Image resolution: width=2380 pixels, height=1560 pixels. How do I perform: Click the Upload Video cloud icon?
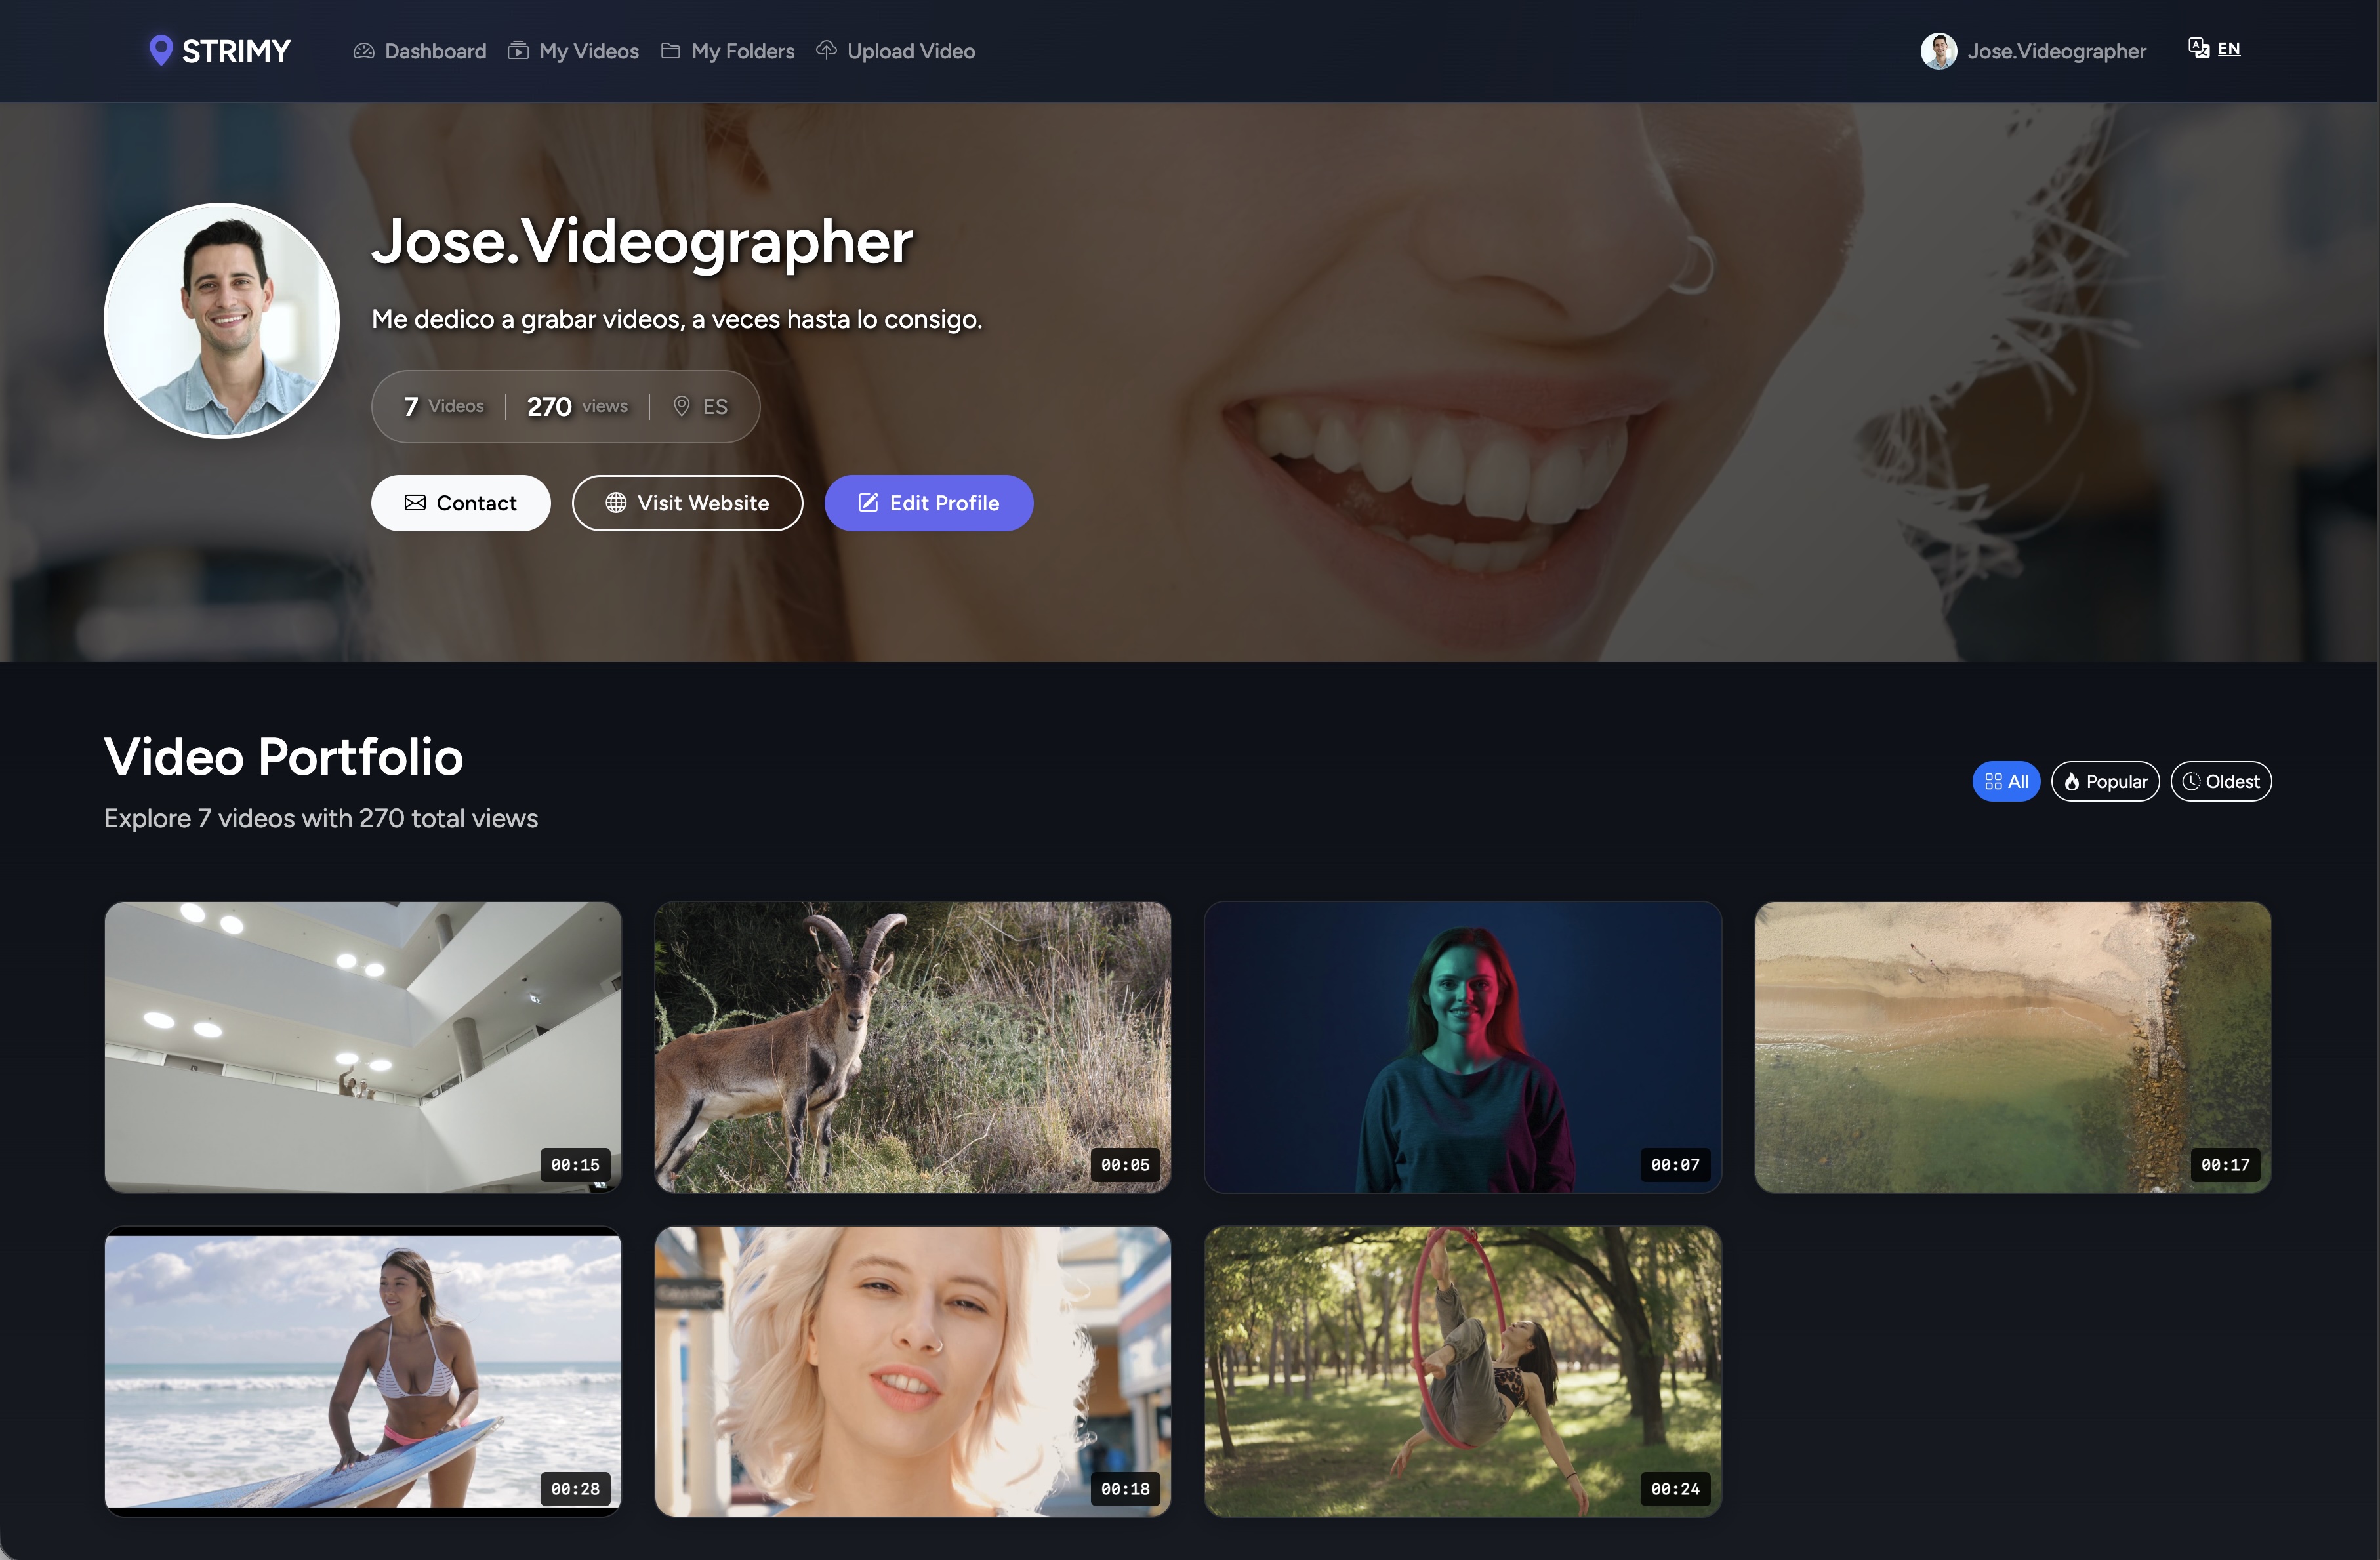click(x=826, y=49)
